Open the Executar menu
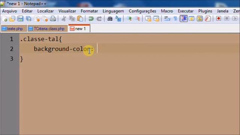The image size is (240, 135). coord(186,11)
